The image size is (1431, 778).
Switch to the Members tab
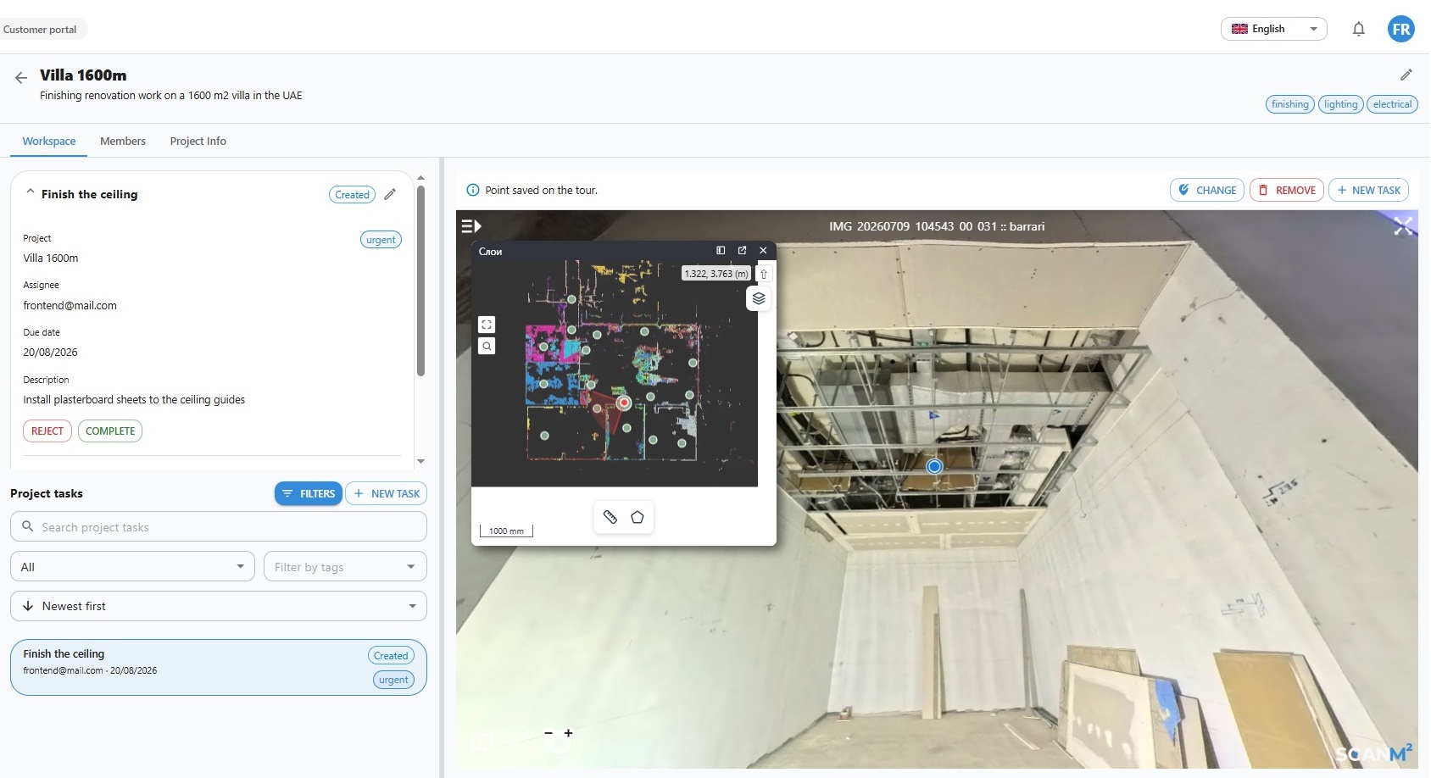pos(123,142)
